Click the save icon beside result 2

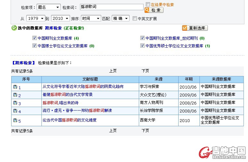15,95
